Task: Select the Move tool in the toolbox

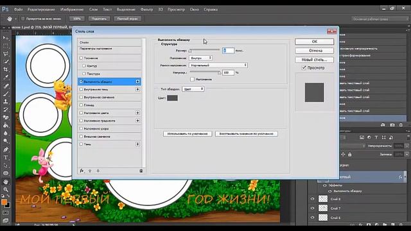Action: click(6, 38)
